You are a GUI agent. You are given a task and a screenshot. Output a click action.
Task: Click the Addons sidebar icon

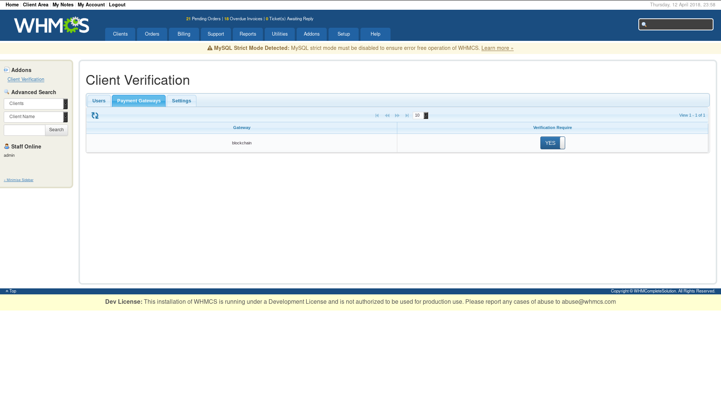pos(7,70)
